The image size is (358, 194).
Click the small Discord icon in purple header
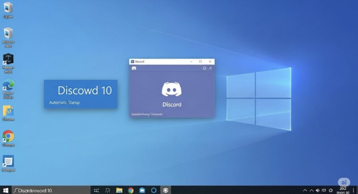(x=134, y=68)
